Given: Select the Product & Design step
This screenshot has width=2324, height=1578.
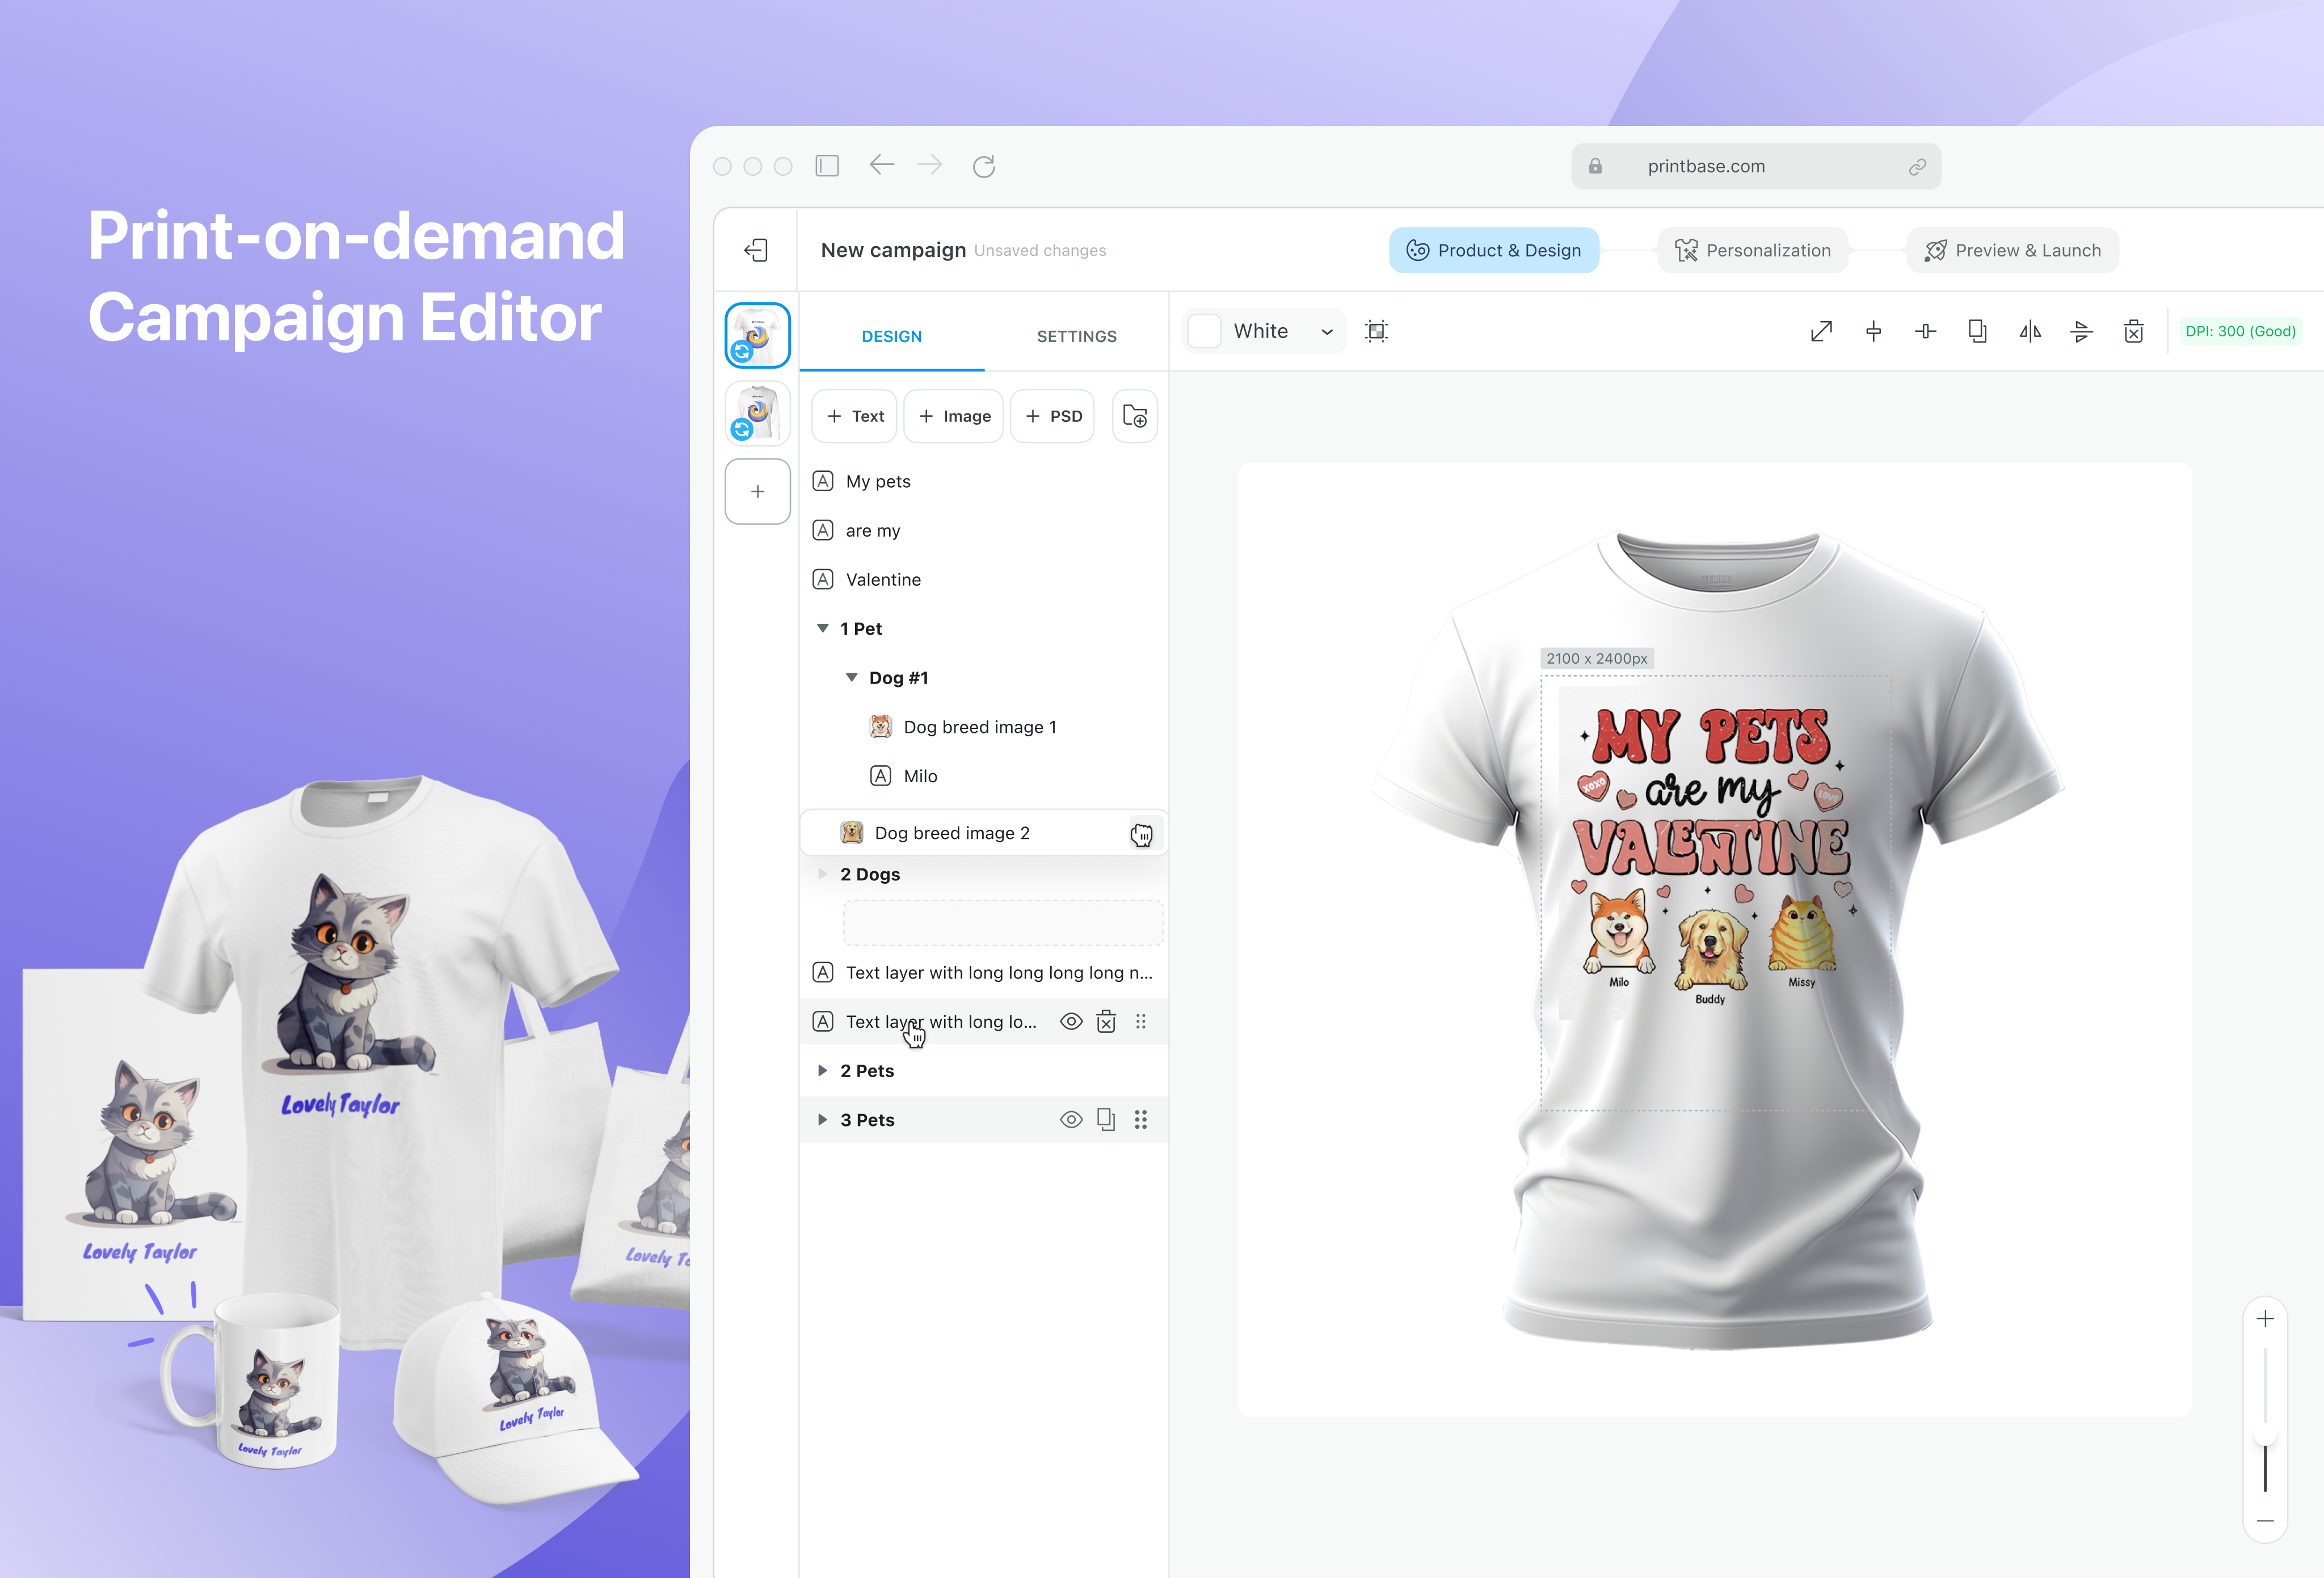Looking at the screenshot, I should coord(1494,250).
